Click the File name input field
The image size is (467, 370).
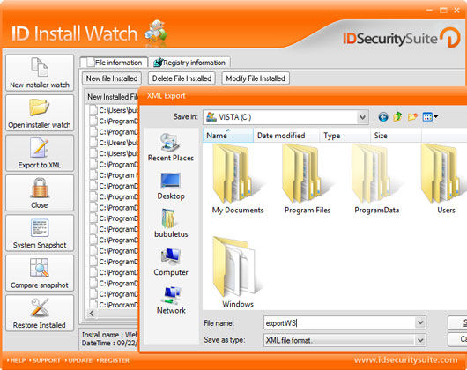[x=339, y=323]
